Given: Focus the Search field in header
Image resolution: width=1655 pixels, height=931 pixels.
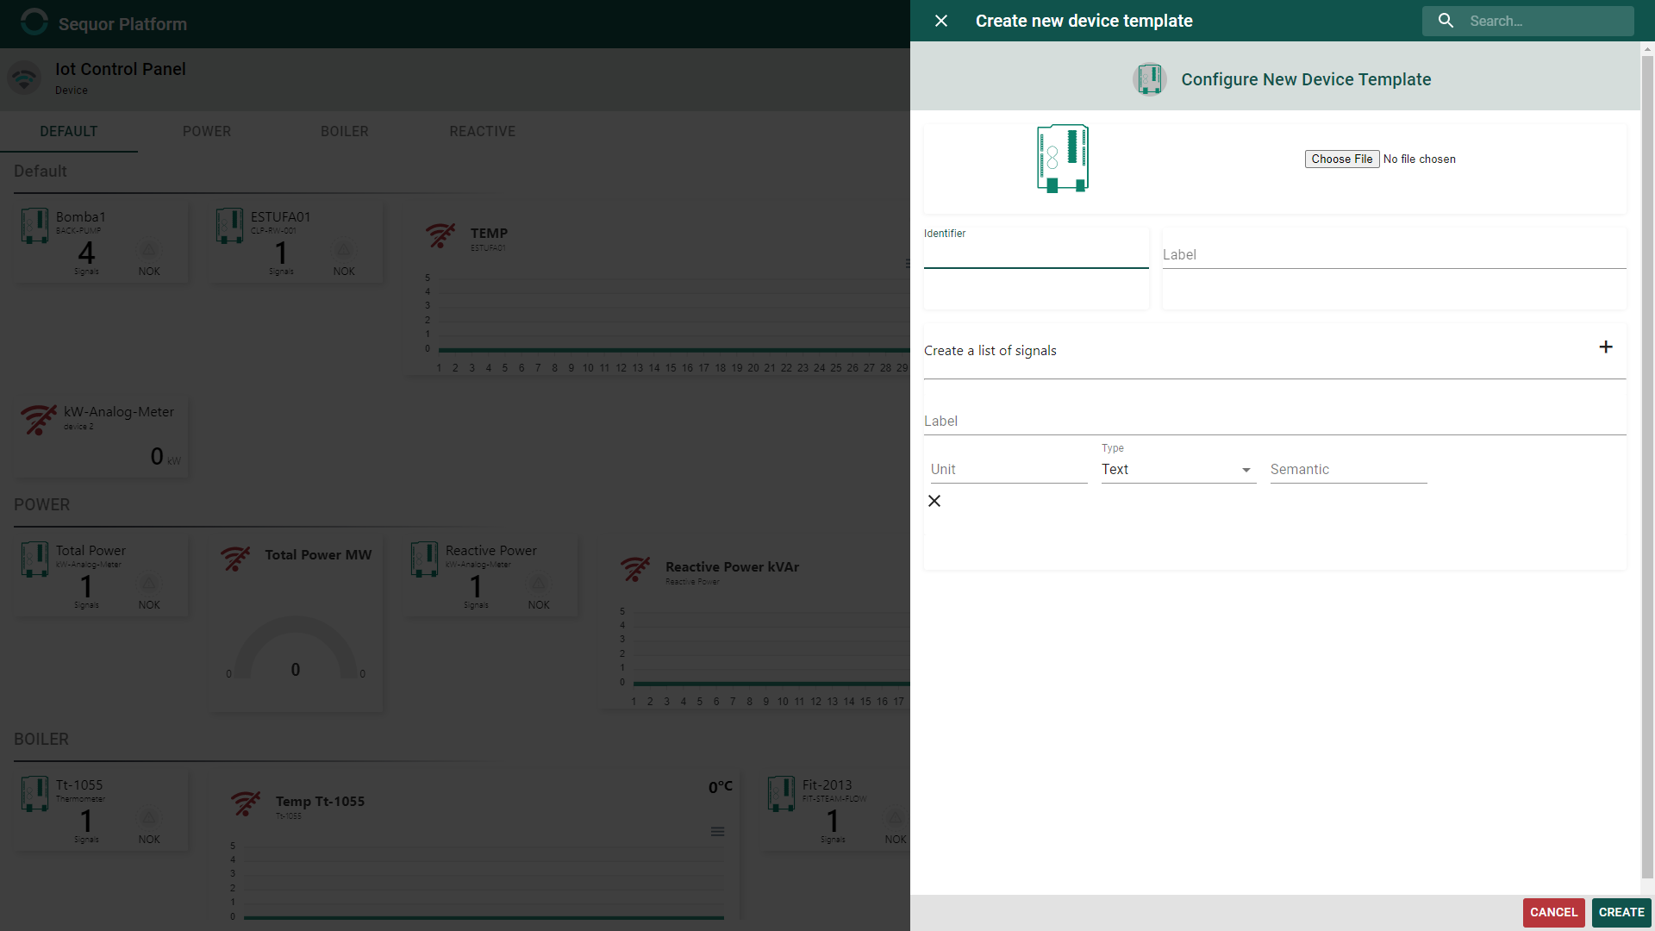Looking at the screenshot, I should tap(1548, 21).
